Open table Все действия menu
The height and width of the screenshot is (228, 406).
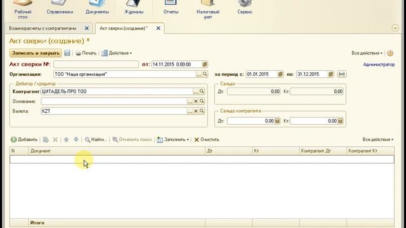tap(378, 139)
